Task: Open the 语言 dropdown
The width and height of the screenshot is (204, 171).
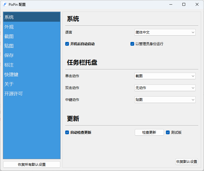Action: pos(165,32)
